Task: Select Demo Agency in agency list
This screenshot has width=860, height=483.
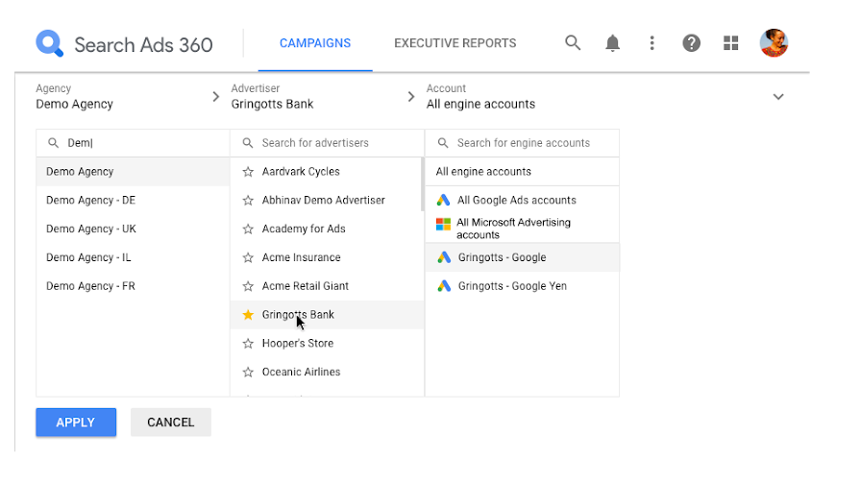Action: coord(133,172)
